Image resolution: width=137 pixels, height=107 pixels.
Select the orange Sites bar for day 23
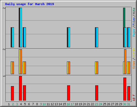(97, 68)
